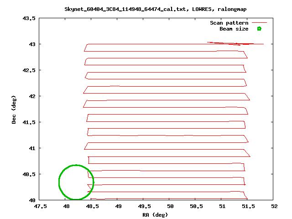This screenshot has width=292, height=219.
Task: Click the y-axis tick label 42
Action: tap(32, 96)
